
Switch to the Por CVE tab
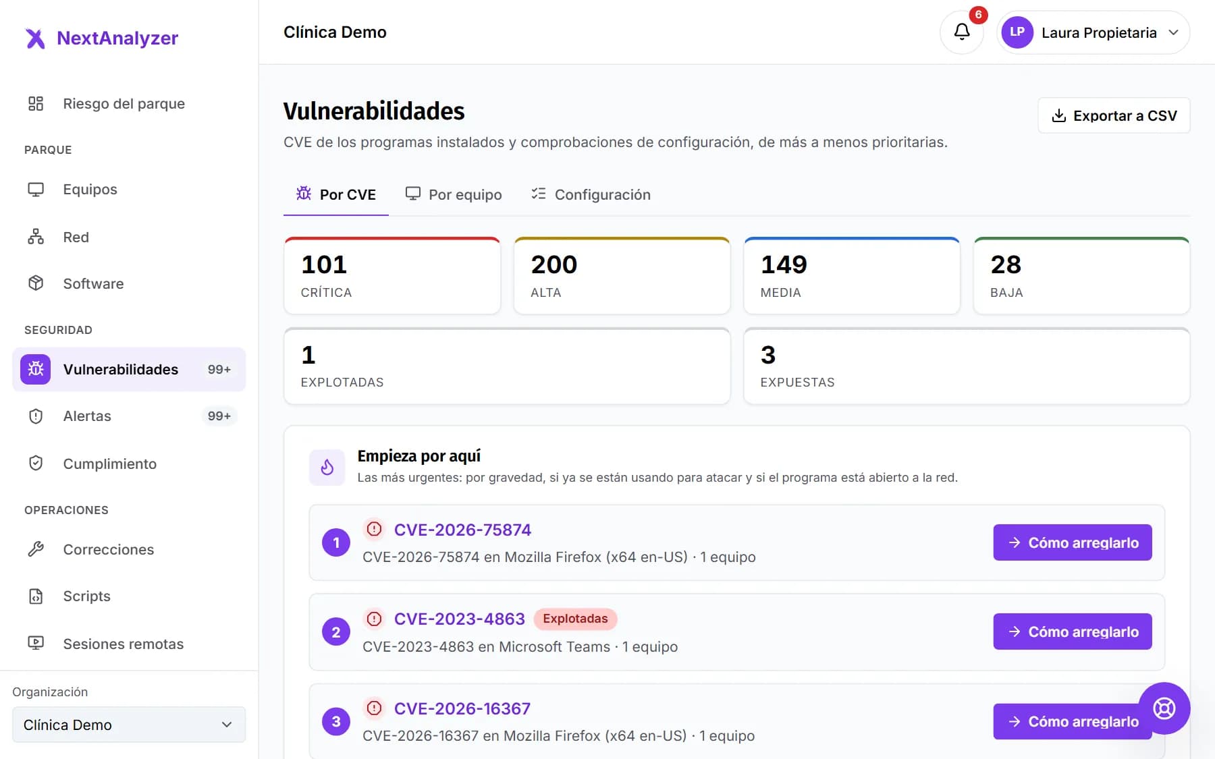pyautogui.click(x=335, y=194)
